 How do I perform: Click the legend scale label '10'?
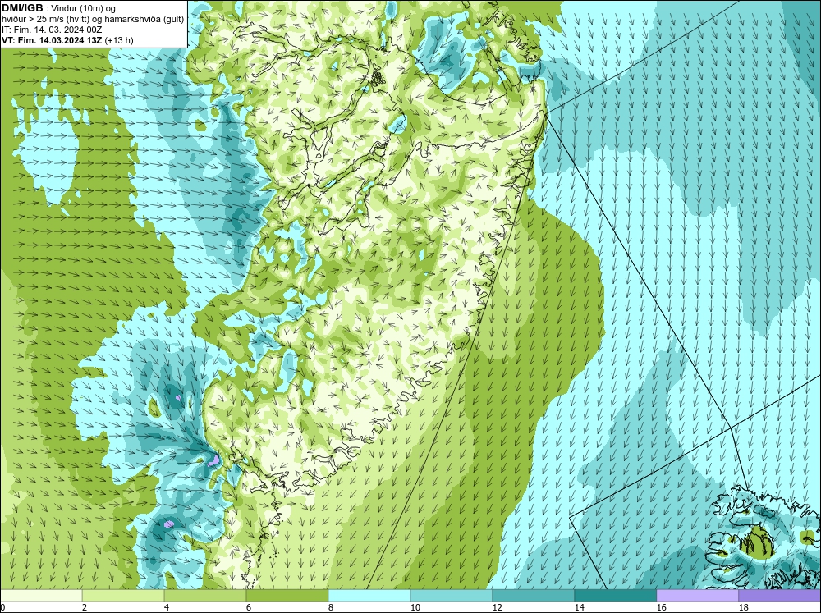(x=415, y=607)
